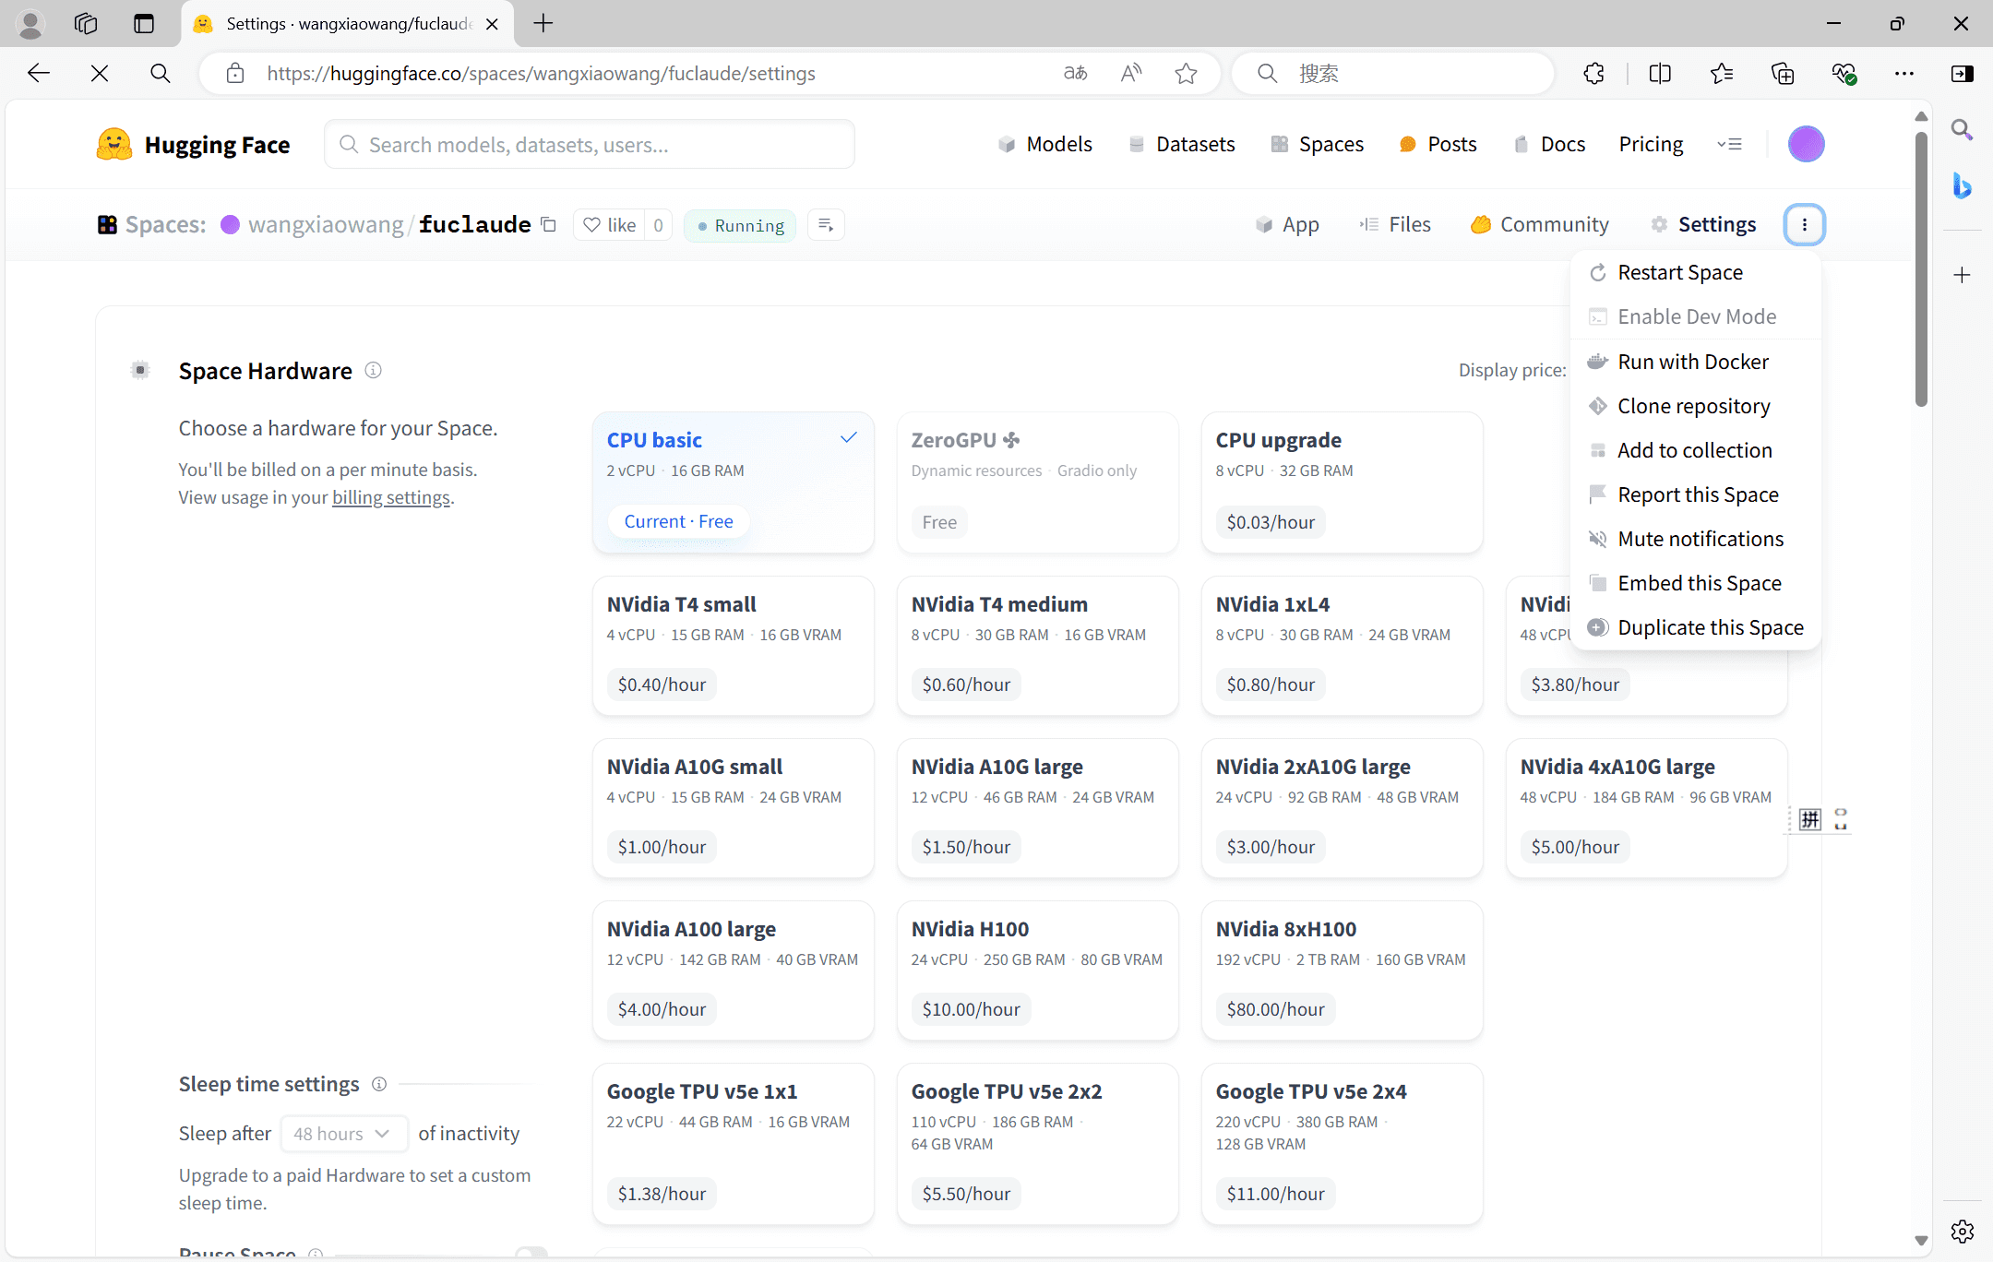Select the CPU upgrade hardware card

[x=1343, y=482]
